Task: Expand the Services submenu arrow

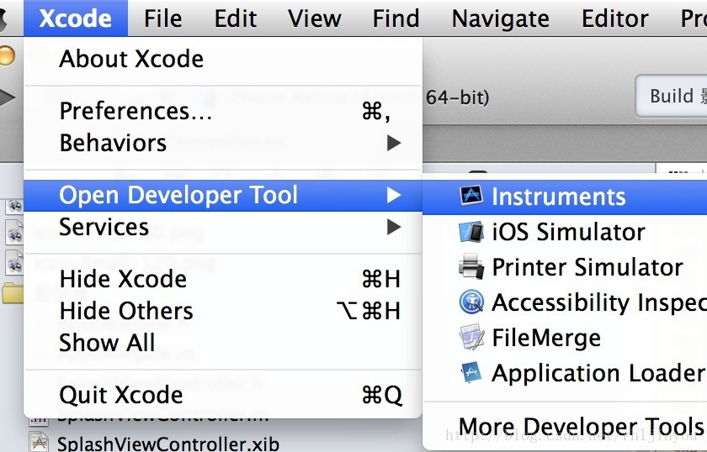Action: point(393,227)
